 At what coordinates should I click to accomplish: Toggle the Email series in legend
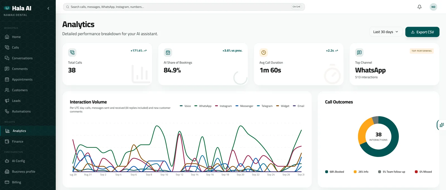tap(299, 106)
